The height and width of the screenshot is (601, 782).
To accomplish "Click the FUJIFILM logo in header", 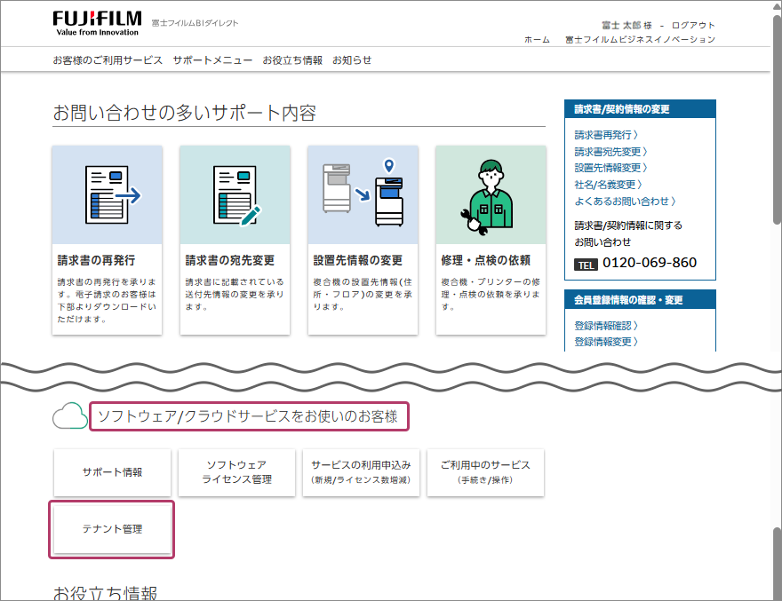I will point(95,23).
